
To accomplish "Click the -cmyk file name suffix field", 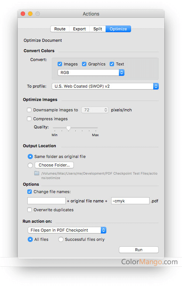I will point(130,201).
